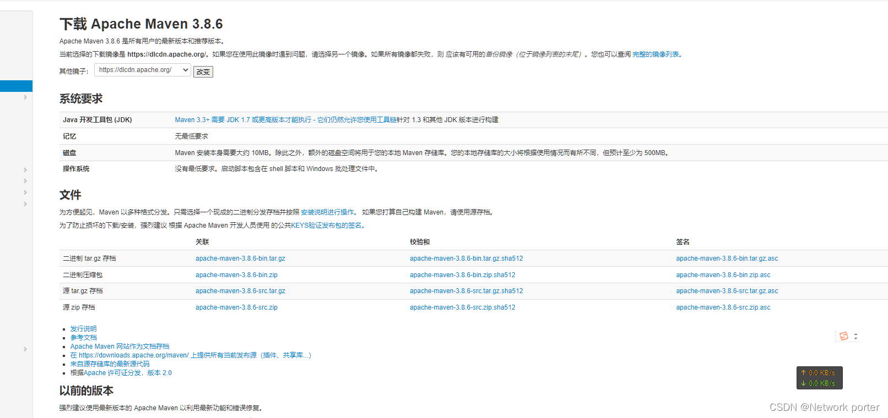888x418 pixels.
Task: Download apache-maven-3.8.6-src.zip
Action: click(236, 307)
